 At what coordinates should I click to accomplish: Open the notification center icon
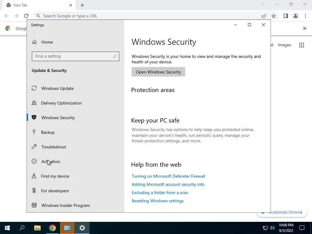[302, 228]
